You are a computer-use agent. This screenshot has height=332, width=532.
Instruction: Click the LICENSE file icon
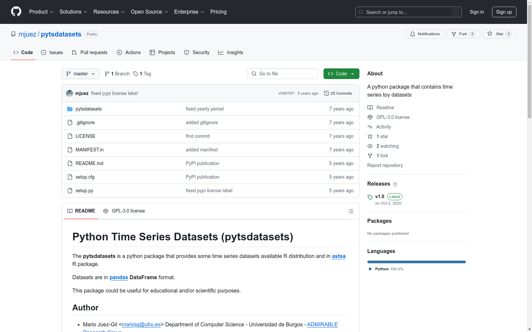(x=70, y=136)
